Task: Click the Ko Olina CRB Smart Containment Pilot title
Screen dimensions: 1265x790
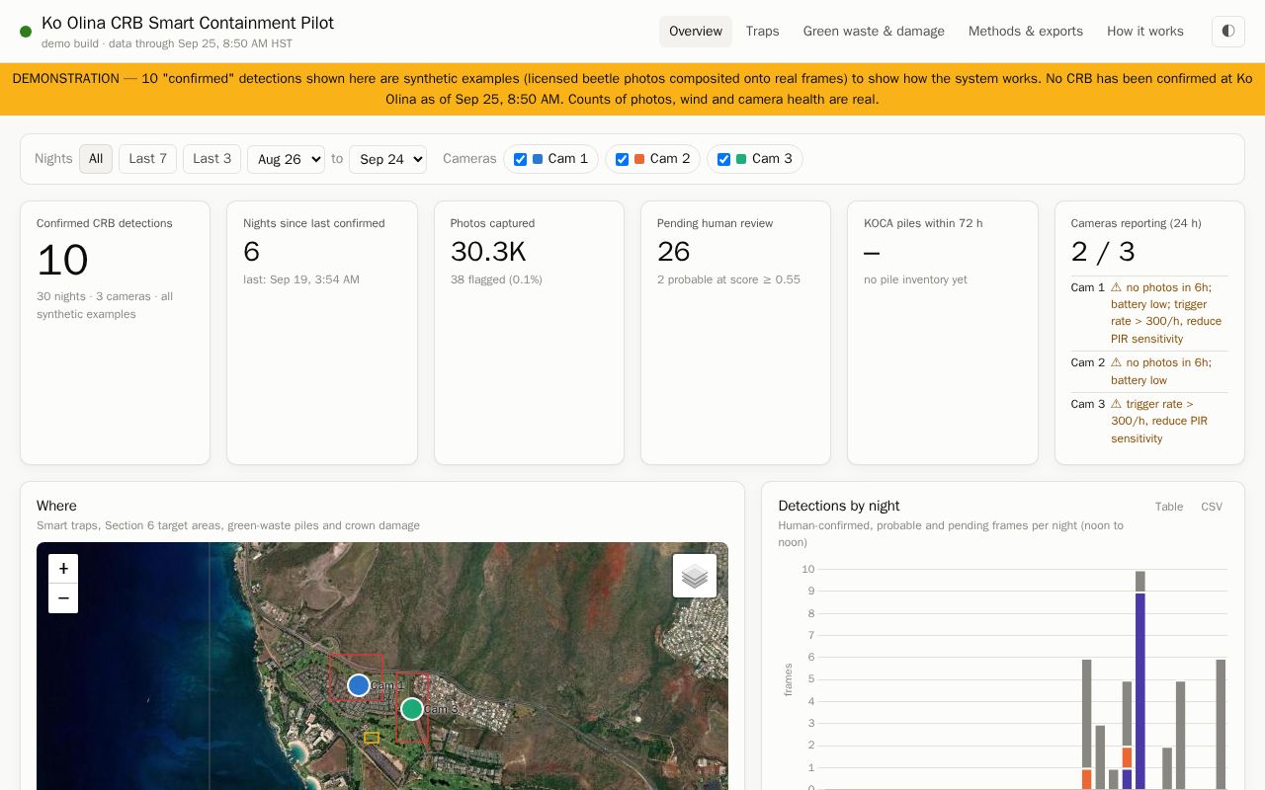Action: click(188, 23)
